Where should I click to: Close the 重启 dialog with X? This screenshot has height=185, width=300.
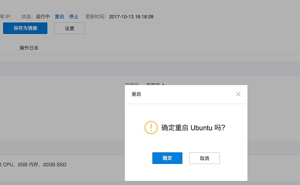pos(238,94)
